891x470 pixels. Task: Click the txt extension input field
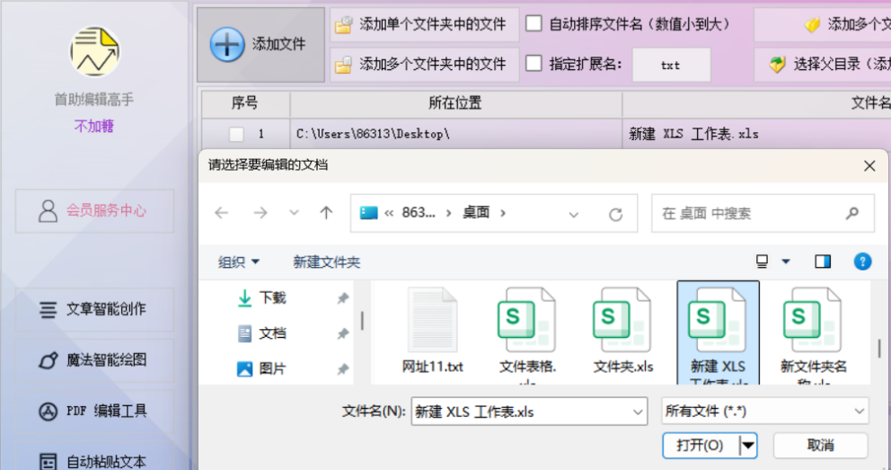pos(671,65)
